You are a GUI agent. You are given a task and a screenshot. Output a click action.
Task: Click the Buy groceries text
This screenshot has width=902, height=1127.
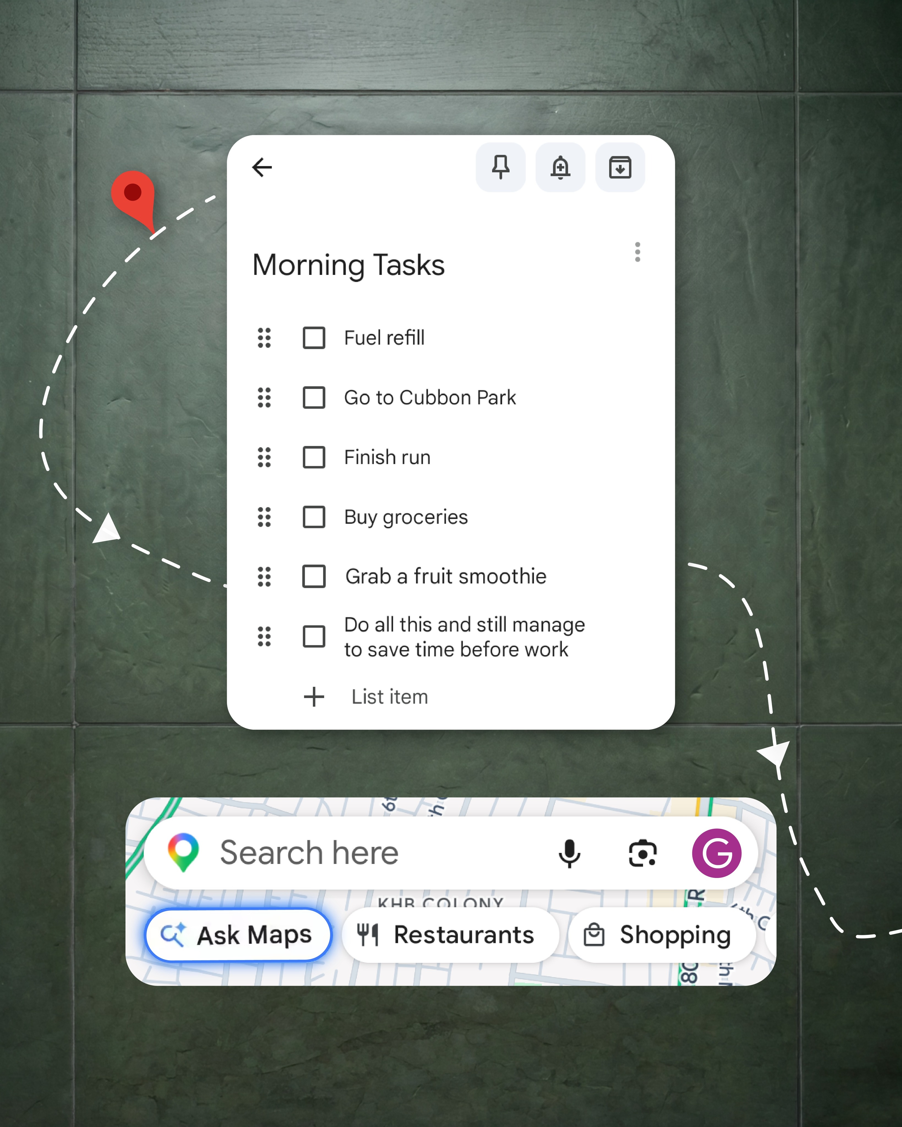[406, 517]
